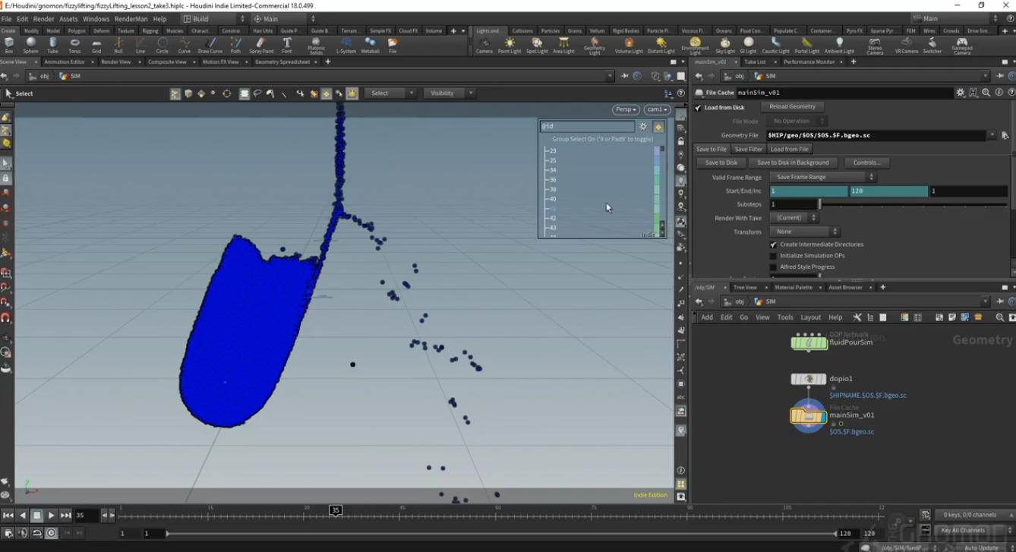1016x552 pixels.
Task: Open the Build desktop dropdown
Action: click(215, 19)
